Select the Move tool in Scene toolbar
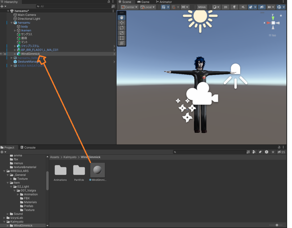Screen dimensions: 292x228 [122, 23]
